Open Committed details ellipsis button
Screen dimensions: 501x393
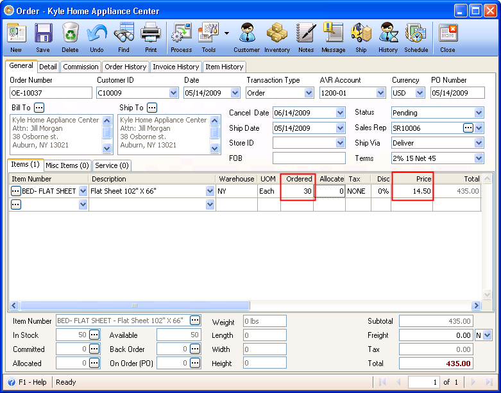pos(94,349)
